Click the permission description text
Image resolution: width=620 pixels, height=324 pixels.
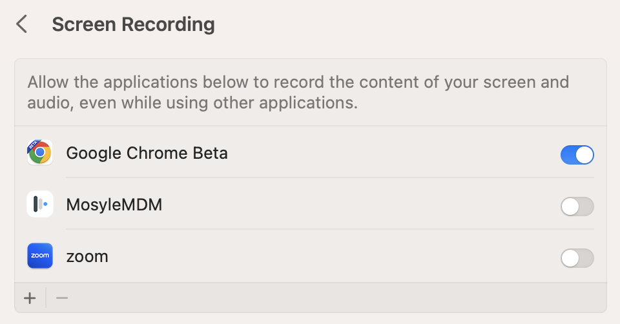click(x=297, y=92)
